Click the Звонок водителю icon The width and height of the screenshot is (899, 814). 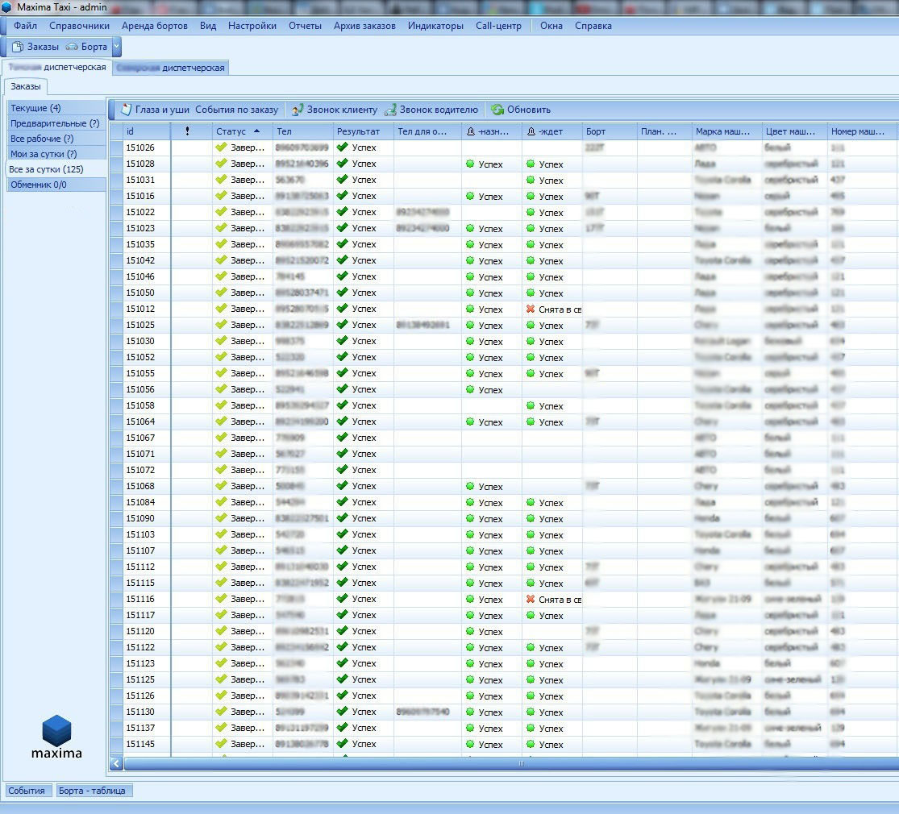tap(390, 110)
